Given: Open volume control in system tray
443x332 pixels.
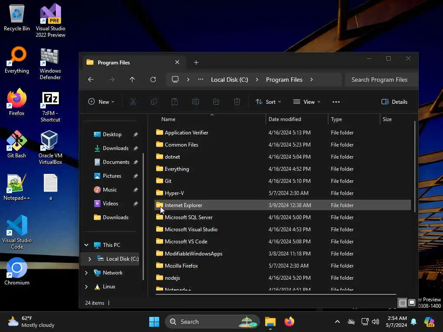Looking at the screenshot, I should coord(376,322).
